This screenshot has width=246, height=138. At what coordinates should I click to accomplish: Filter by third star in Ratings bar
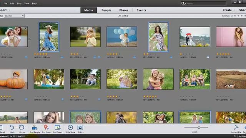coord(242,16)
